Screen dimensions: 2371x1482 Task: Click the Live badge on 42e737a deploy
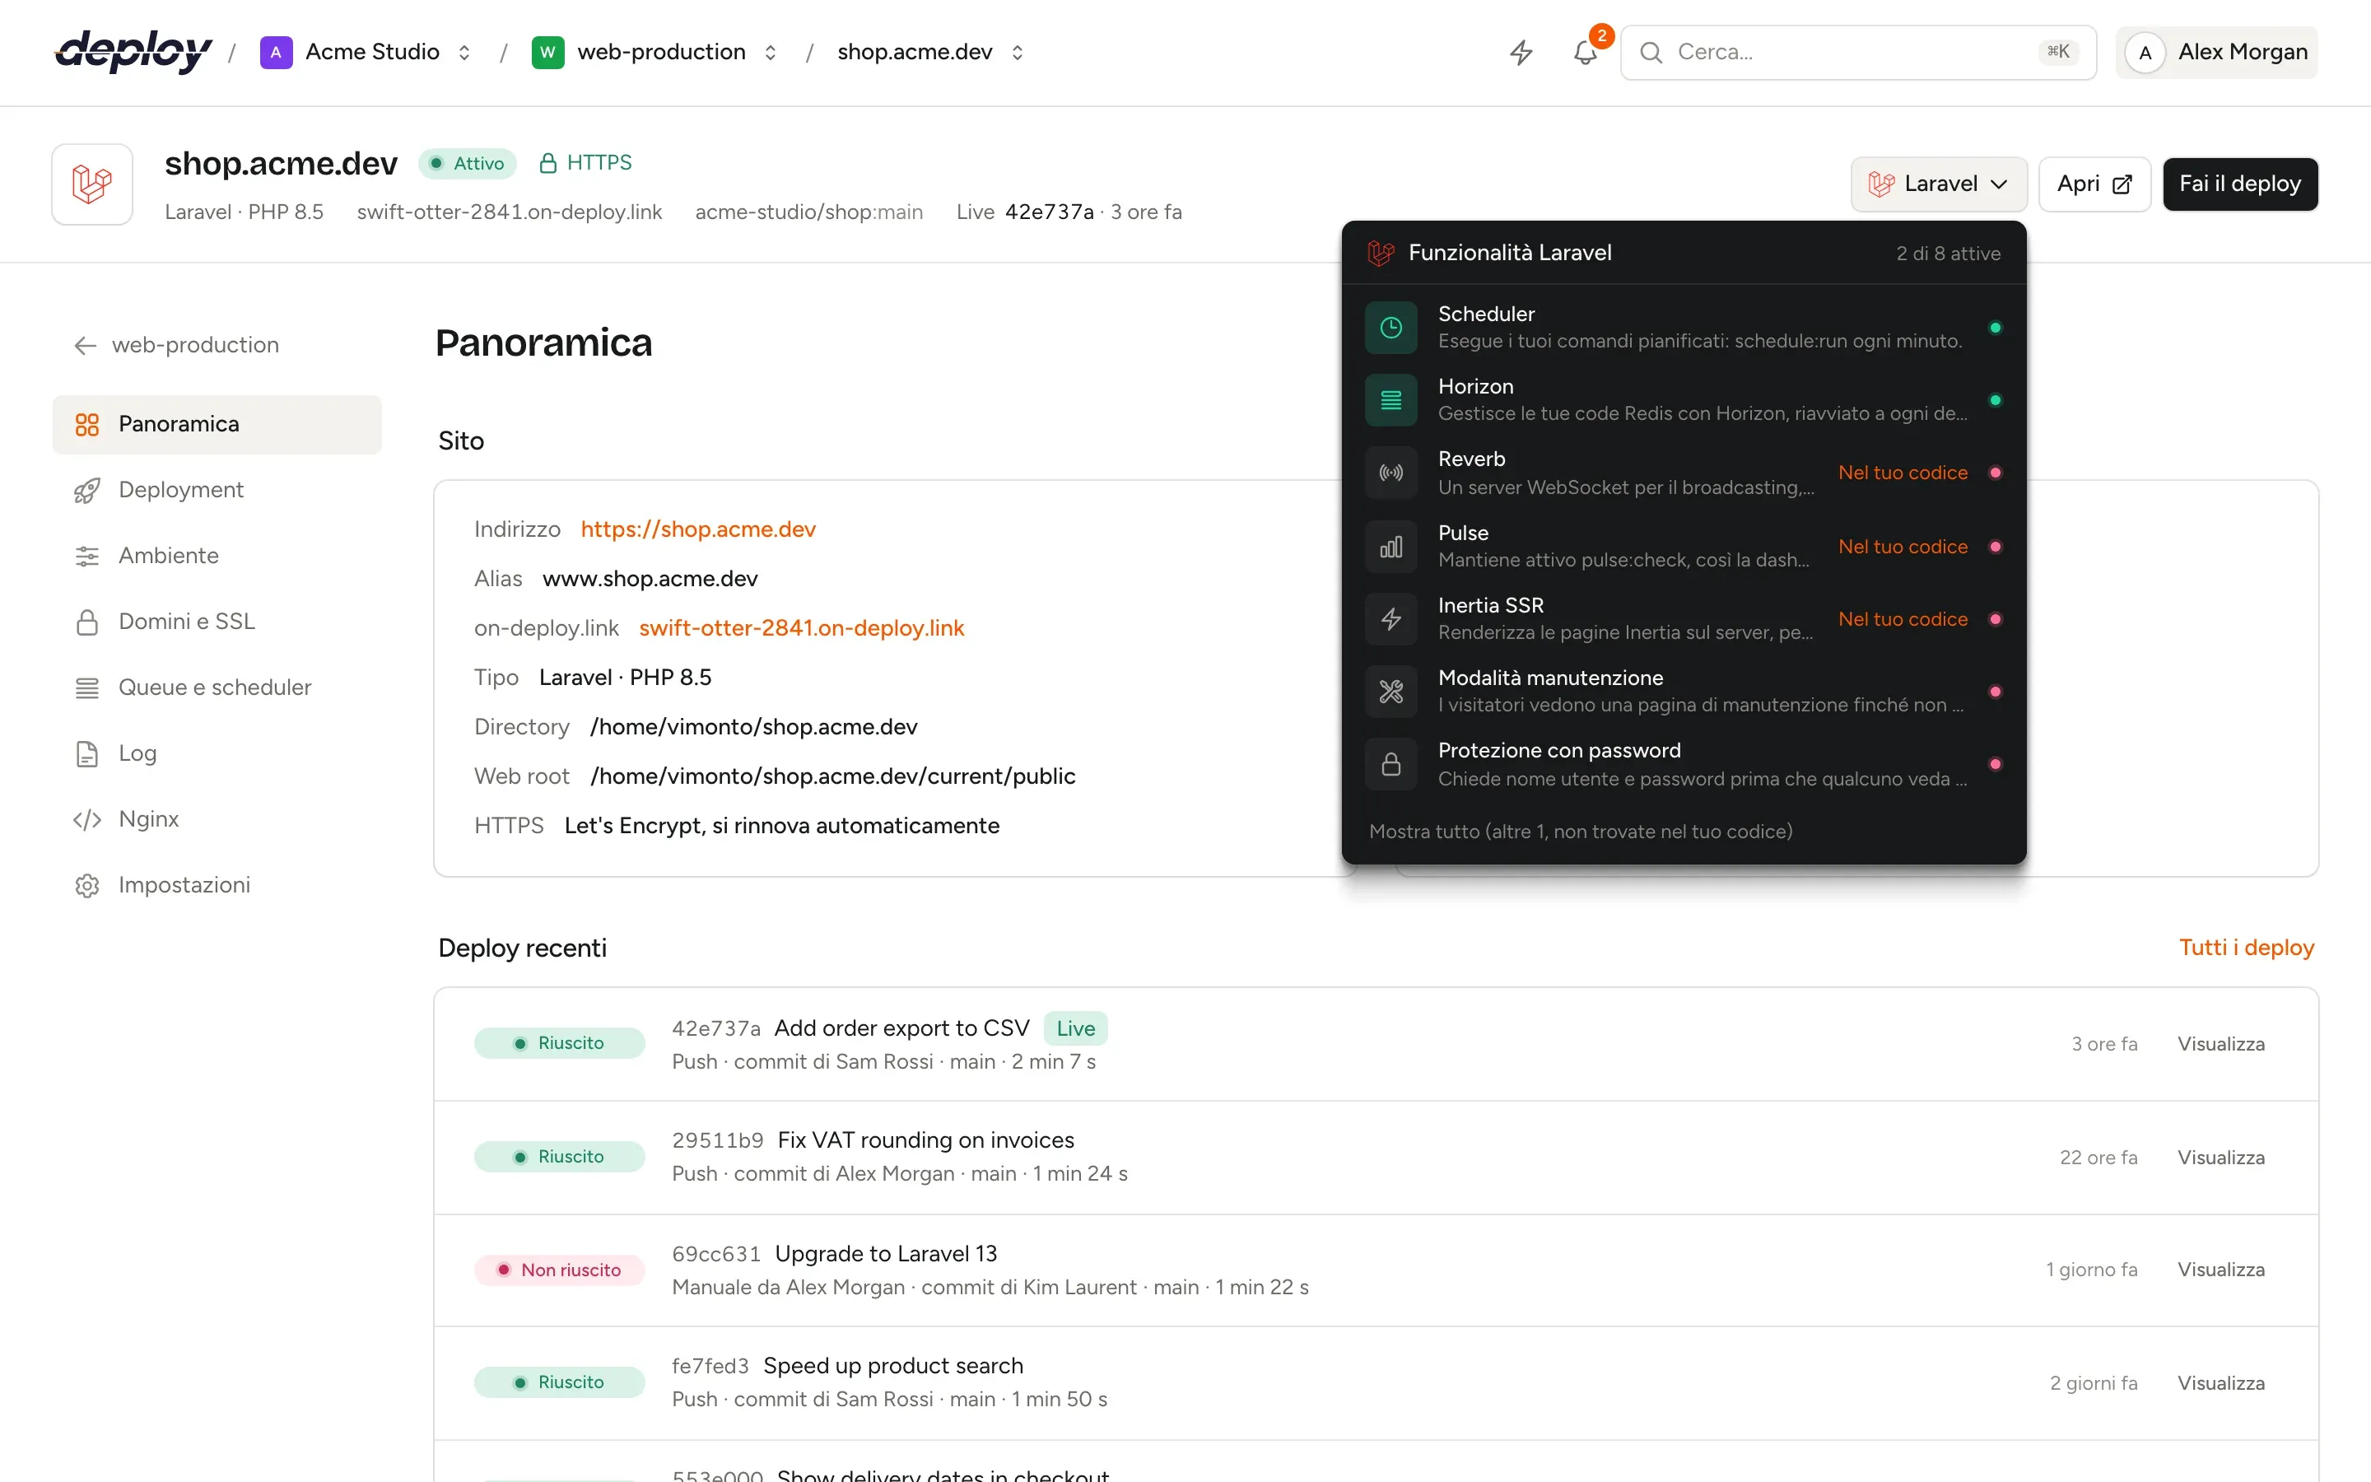pyautogui.click(x=1075, y=1028)
